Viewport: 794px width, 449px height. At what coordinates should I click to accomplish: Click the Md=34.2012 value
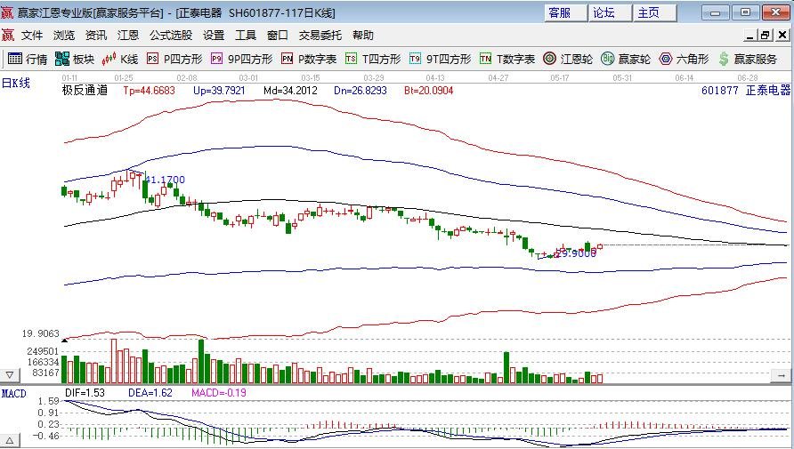291,91
